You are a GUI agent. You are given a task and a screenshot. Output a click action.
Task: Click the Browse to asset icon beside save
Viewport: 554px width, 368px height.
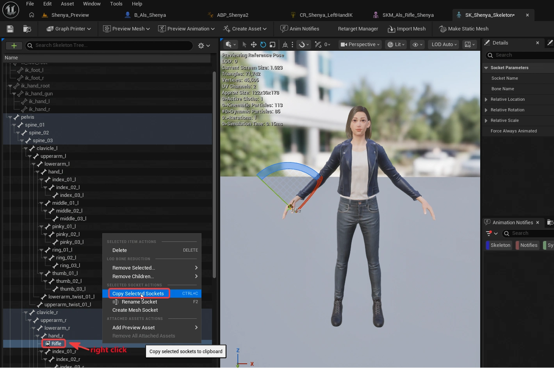pos(27,29)
